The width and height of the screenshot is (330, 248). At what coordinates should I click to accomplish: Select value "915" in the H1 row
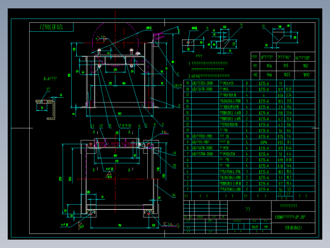click(286, 65)
